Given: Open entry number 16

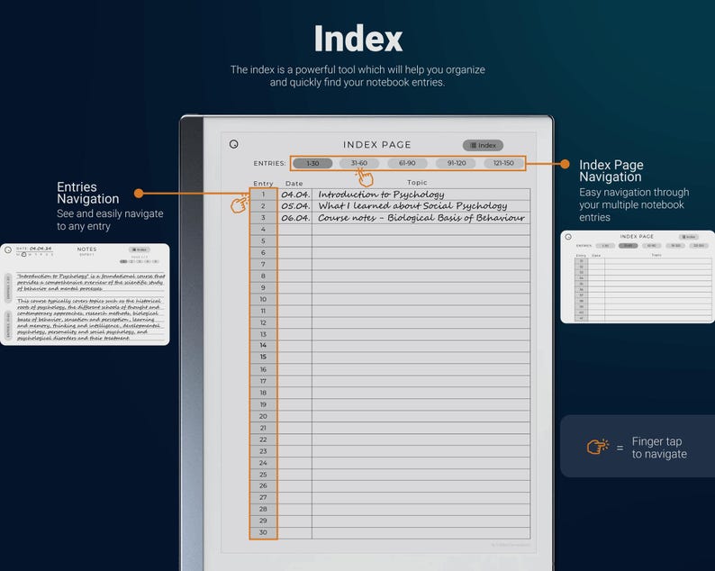Looking at the screenshot, I should pos(263,369).
